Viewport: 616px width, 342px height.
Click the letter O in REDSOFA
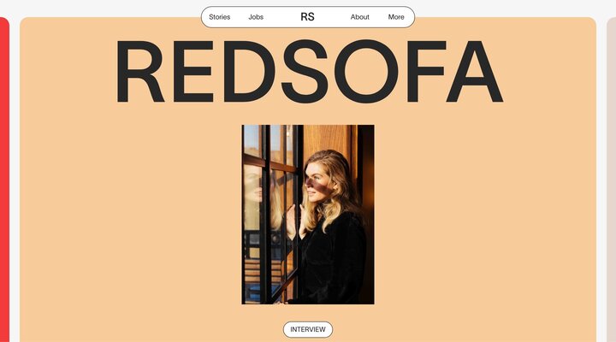366,71
